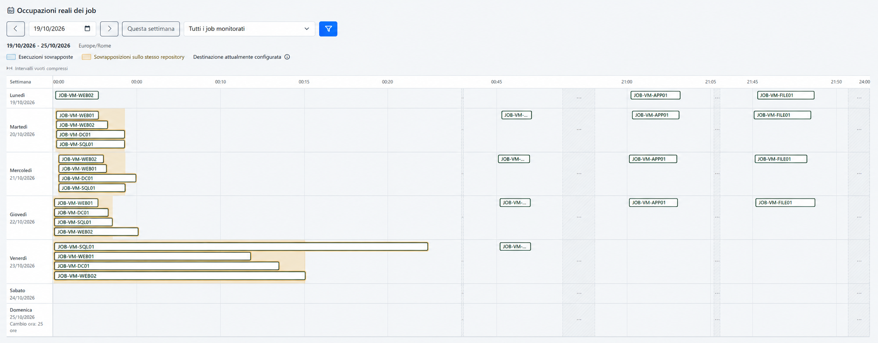Click the 00:45 time column header
The width and height of the screenshot is (878, 343).
point(496,82)
